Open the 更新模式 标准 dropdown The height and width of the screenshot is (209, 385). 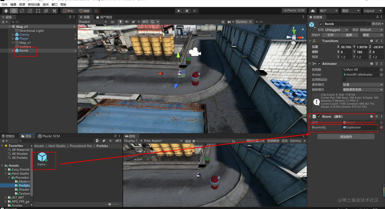tap(363, 85)
